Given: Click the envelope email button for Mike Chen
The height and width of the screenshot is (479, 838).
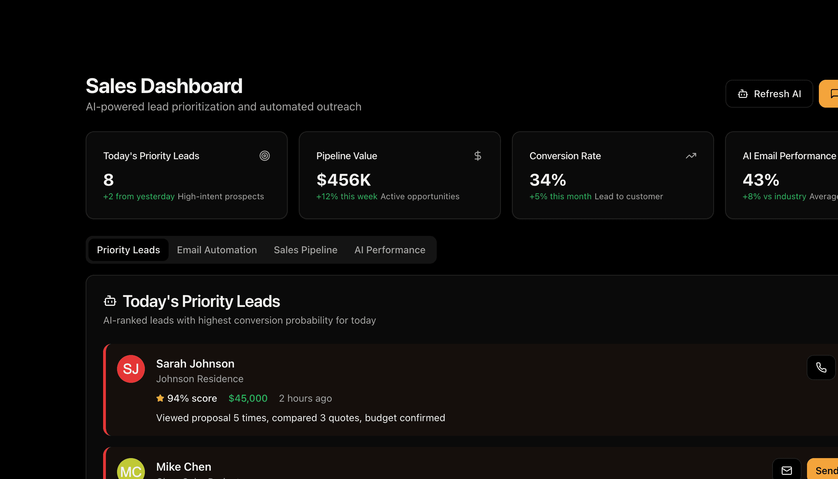Looking at the screenshot, I should (786, 470).
